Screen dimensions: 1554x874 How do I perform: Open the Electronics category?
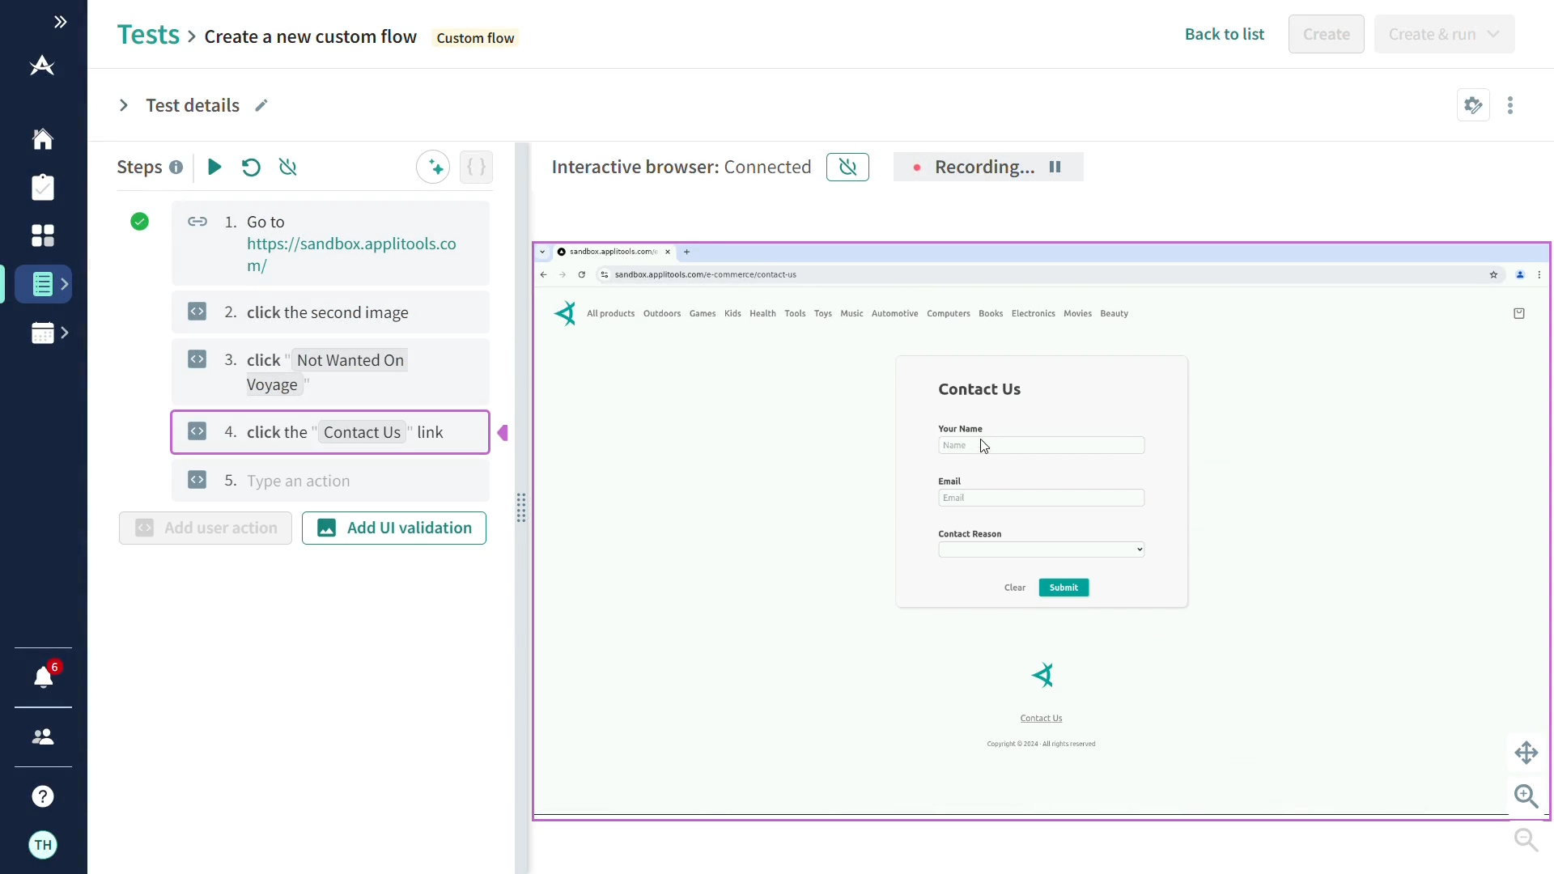(x=1034, y=313)
